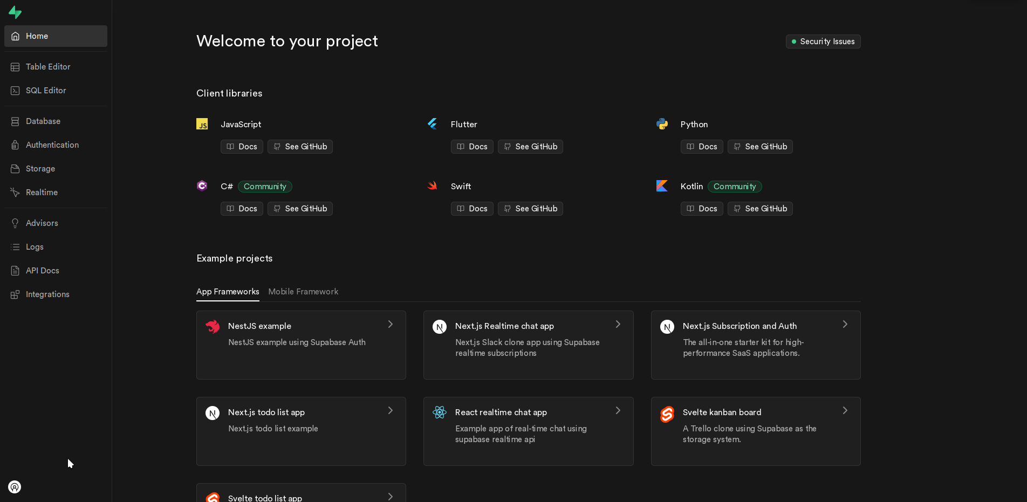
Task: Click the Kotlin Community badge
Action: pos(735,186)
